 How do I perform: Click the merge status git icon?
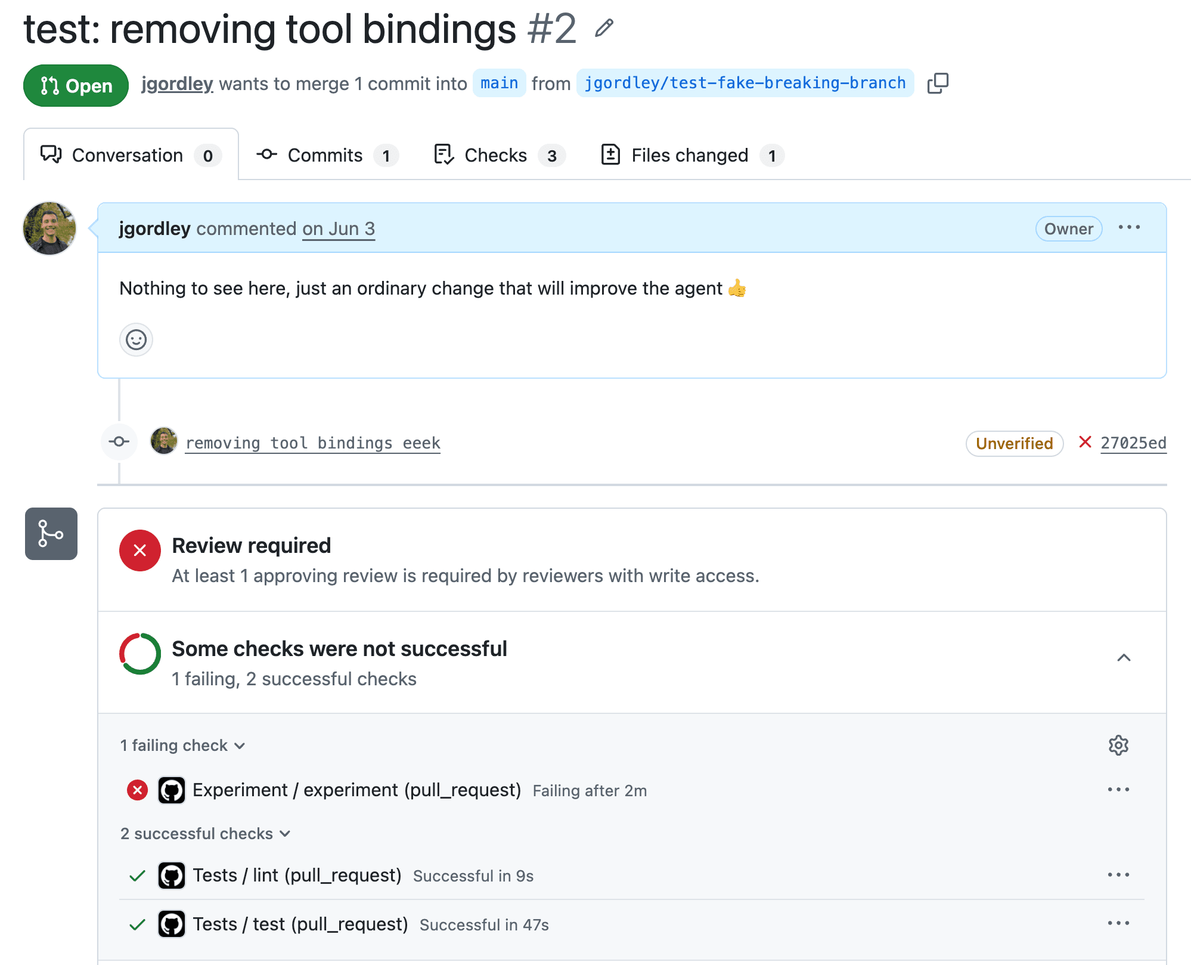[x=51, y=534]
